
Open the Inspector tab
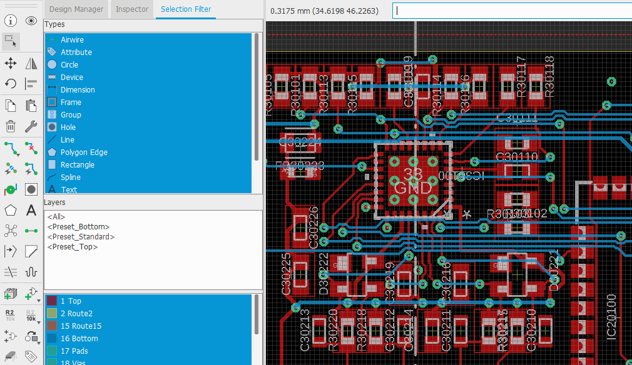(132, 9)
